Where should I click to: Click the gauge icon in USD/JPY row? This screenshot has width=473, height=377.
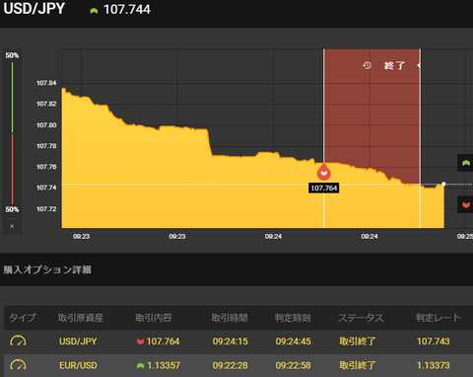(x=18, y=341)
